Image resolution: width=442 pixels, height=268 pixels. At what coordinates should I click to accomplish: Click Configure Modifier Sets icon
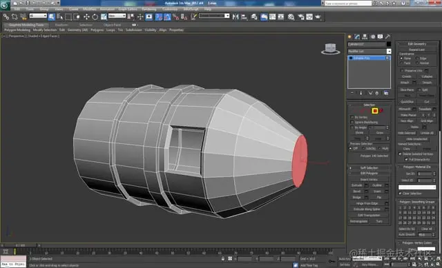point(386,93)
